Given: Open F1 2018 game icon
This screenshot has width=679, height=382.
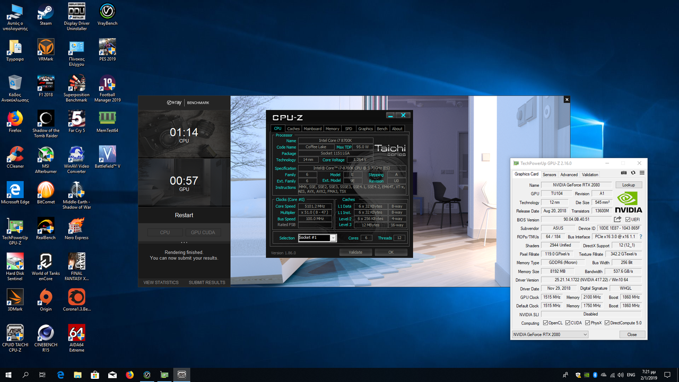Looking at the screenshot, I should coord(46,85).
